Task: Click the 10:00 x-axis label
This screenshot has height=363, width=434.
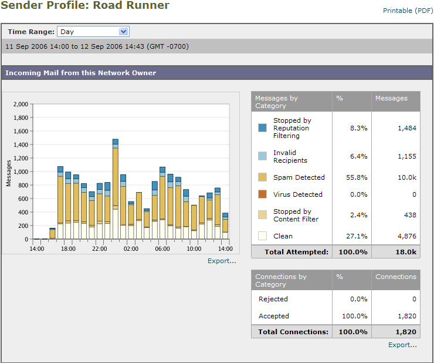Action: [x=194, y=248]
